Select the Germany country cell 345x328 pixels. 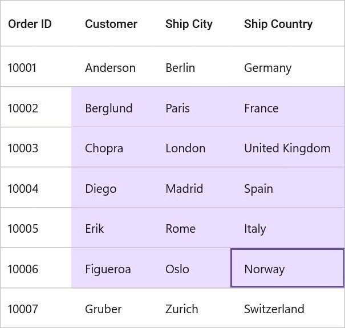tap(287, 67)
